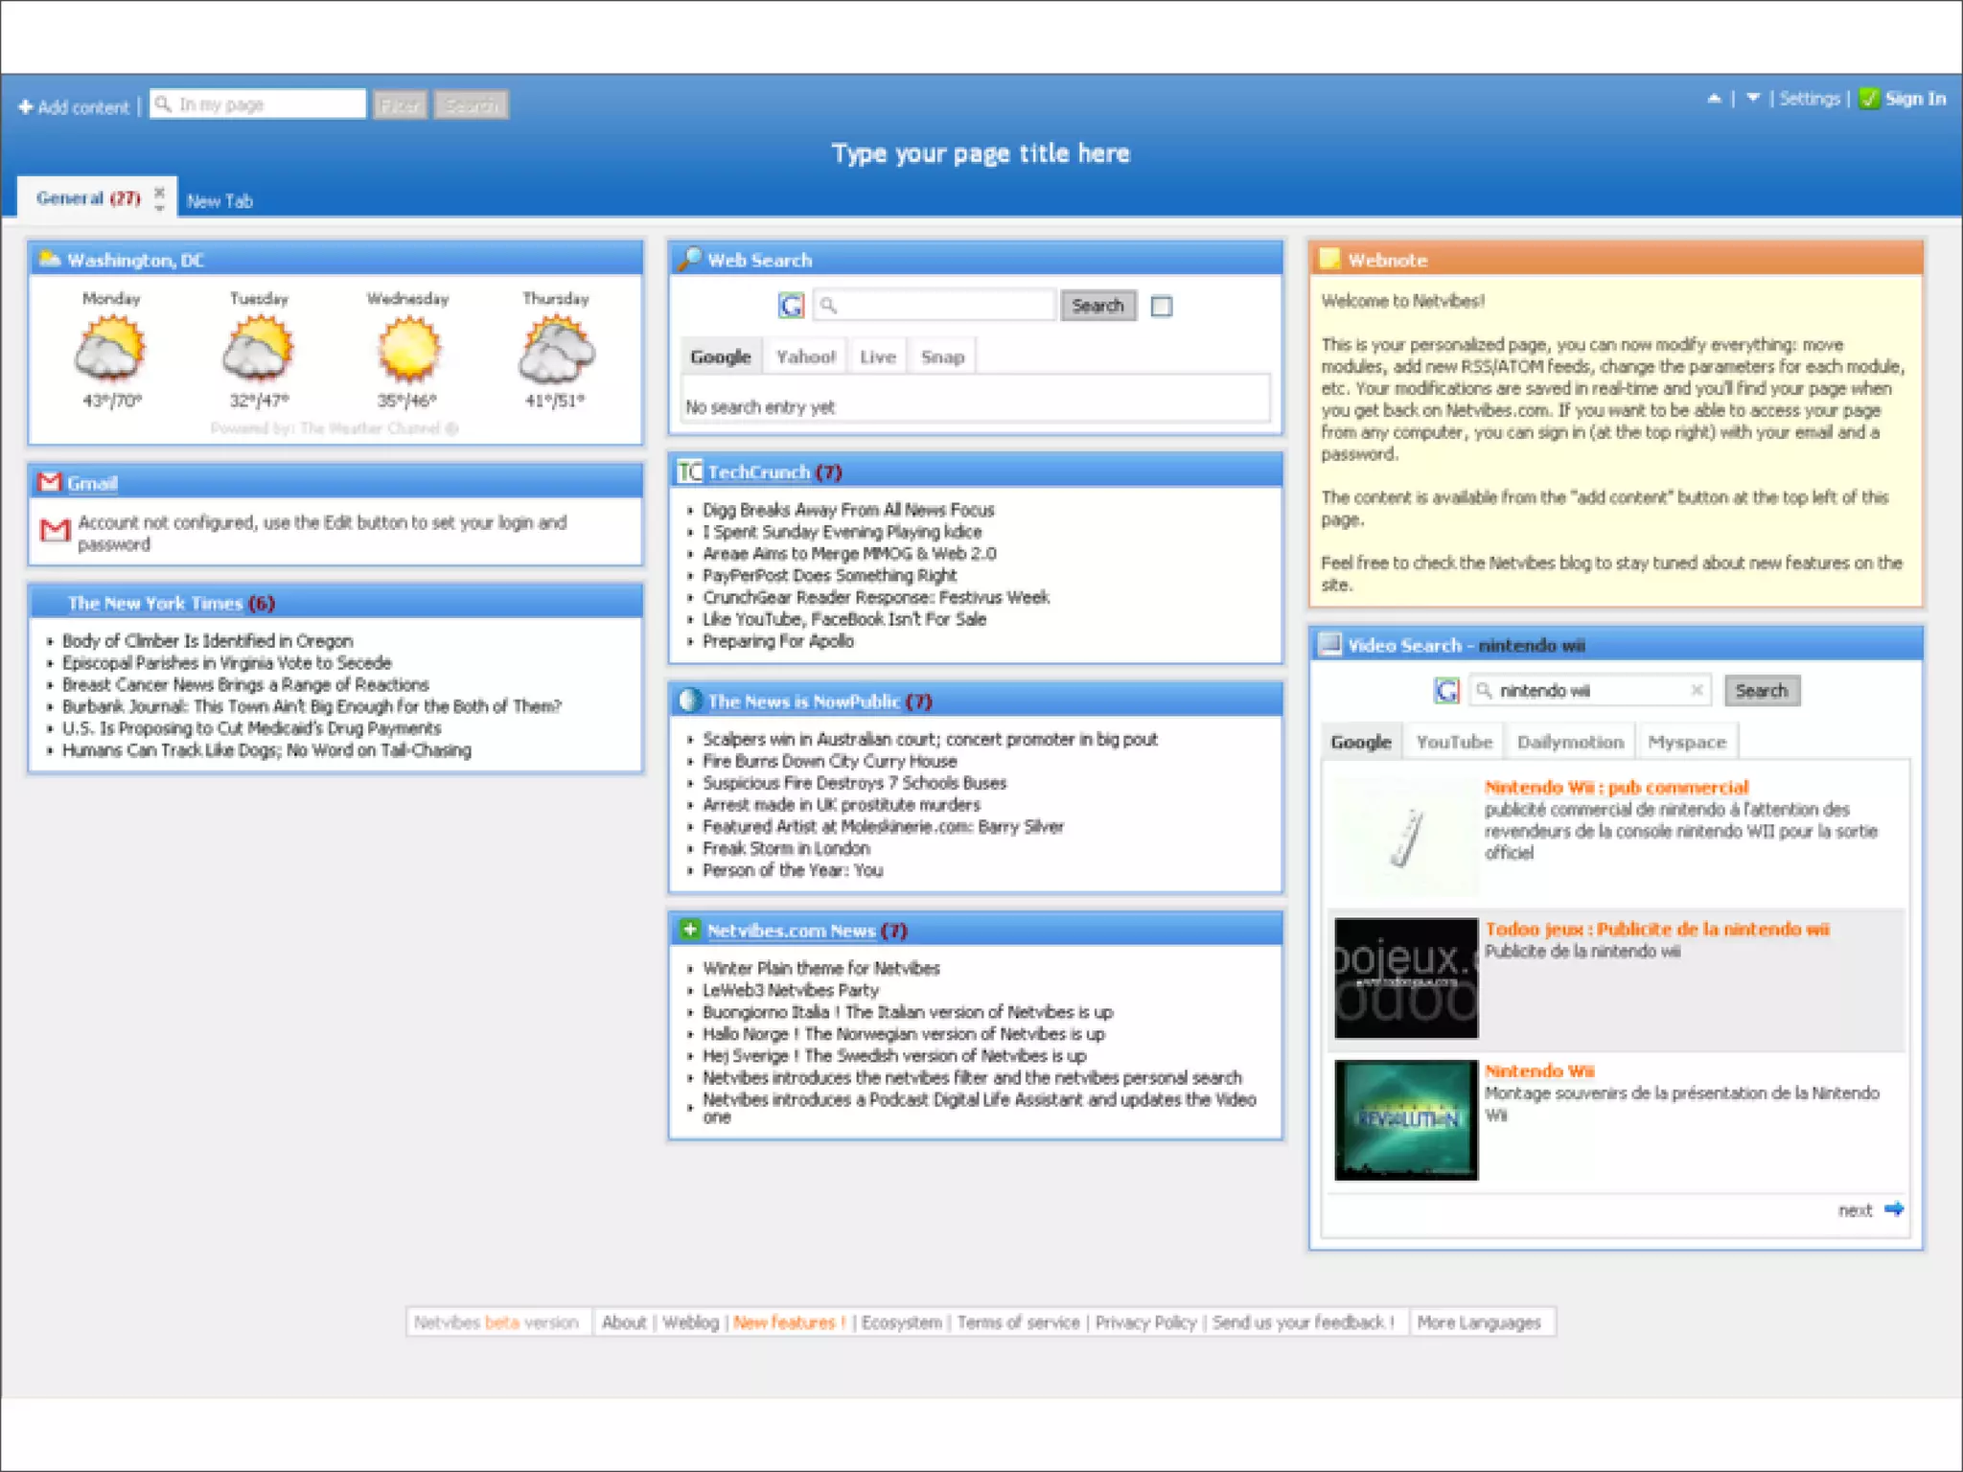Open New features ! footer link
This screenshot has width=1963, height=1472.
pyautogui.click(x=790, y=1322)
